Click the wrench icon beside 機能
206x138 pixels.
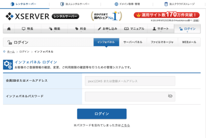click(50, 29)
